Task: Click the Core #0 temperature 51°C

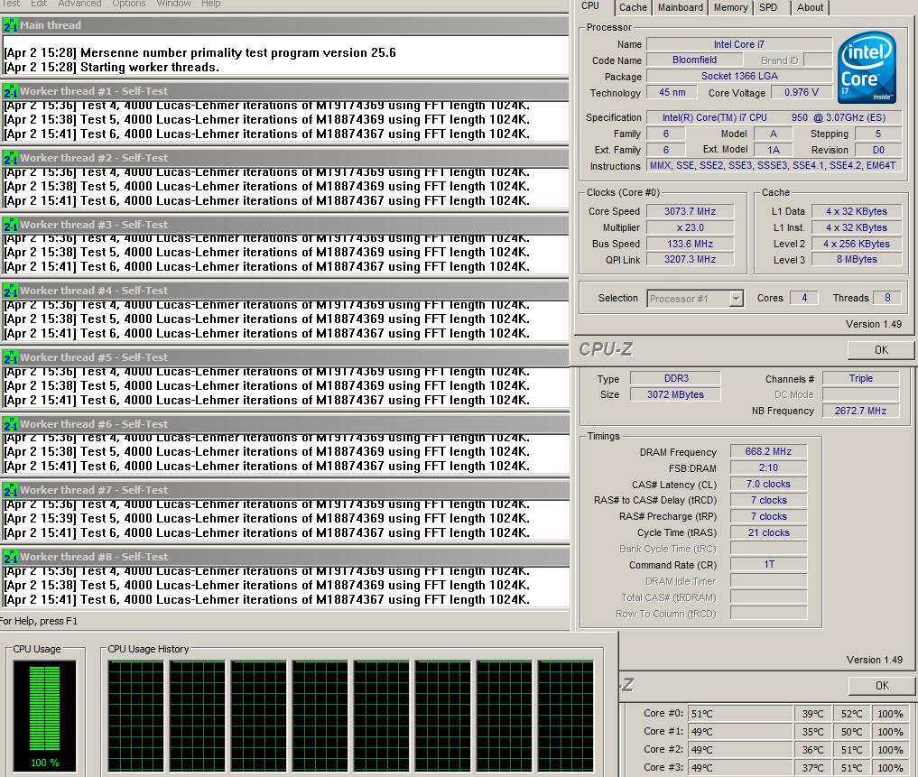Action: (x=739, y=714)
